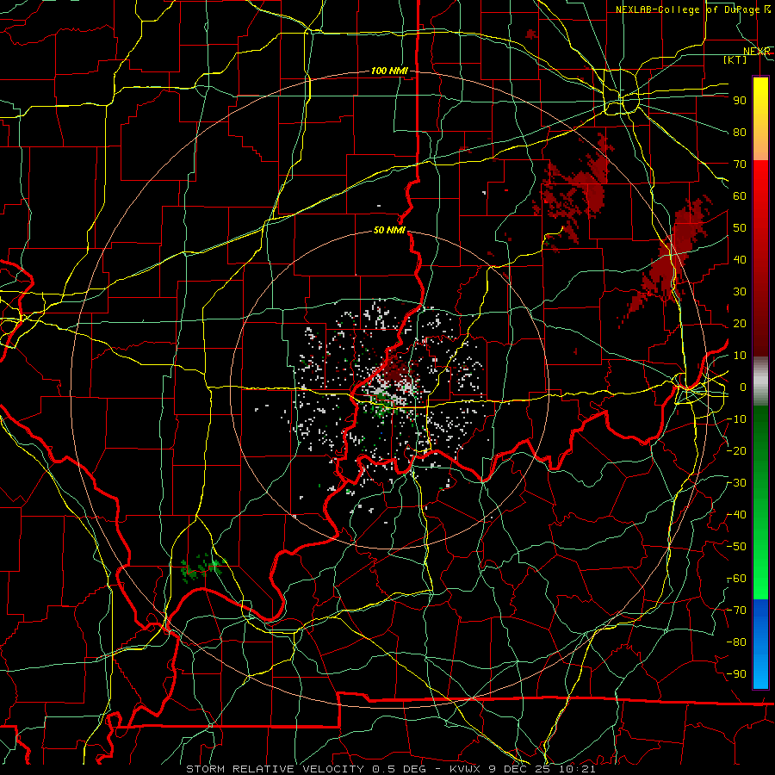Viewport: 775px width, 775px height.
Task: Select the -60 value on the velocity scale
Action: 736,579
